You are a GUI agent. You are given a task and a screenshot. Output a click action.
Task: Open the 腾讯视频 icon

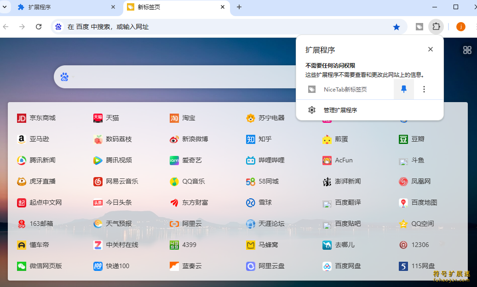(98, 160)
